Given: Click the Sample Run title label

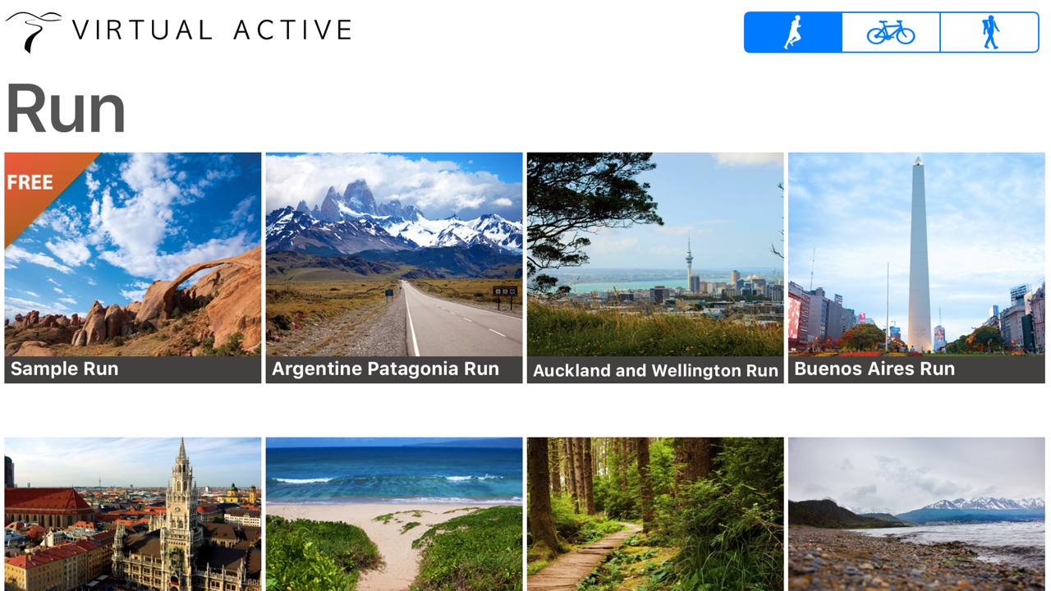Looking at the screenshot, I should 65,369.
